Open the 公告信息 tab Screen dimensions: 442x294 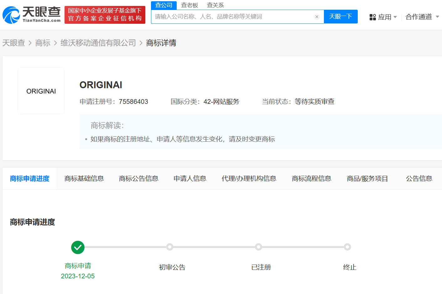coord(419,179)
